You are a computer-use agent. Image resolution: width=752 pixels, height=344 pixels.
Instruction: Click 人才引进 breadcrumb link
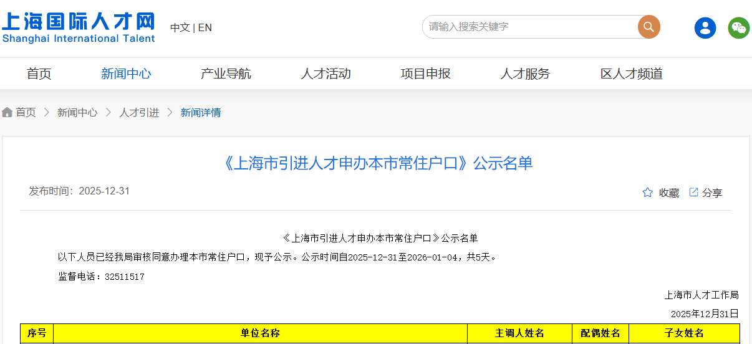click(139, 112)
